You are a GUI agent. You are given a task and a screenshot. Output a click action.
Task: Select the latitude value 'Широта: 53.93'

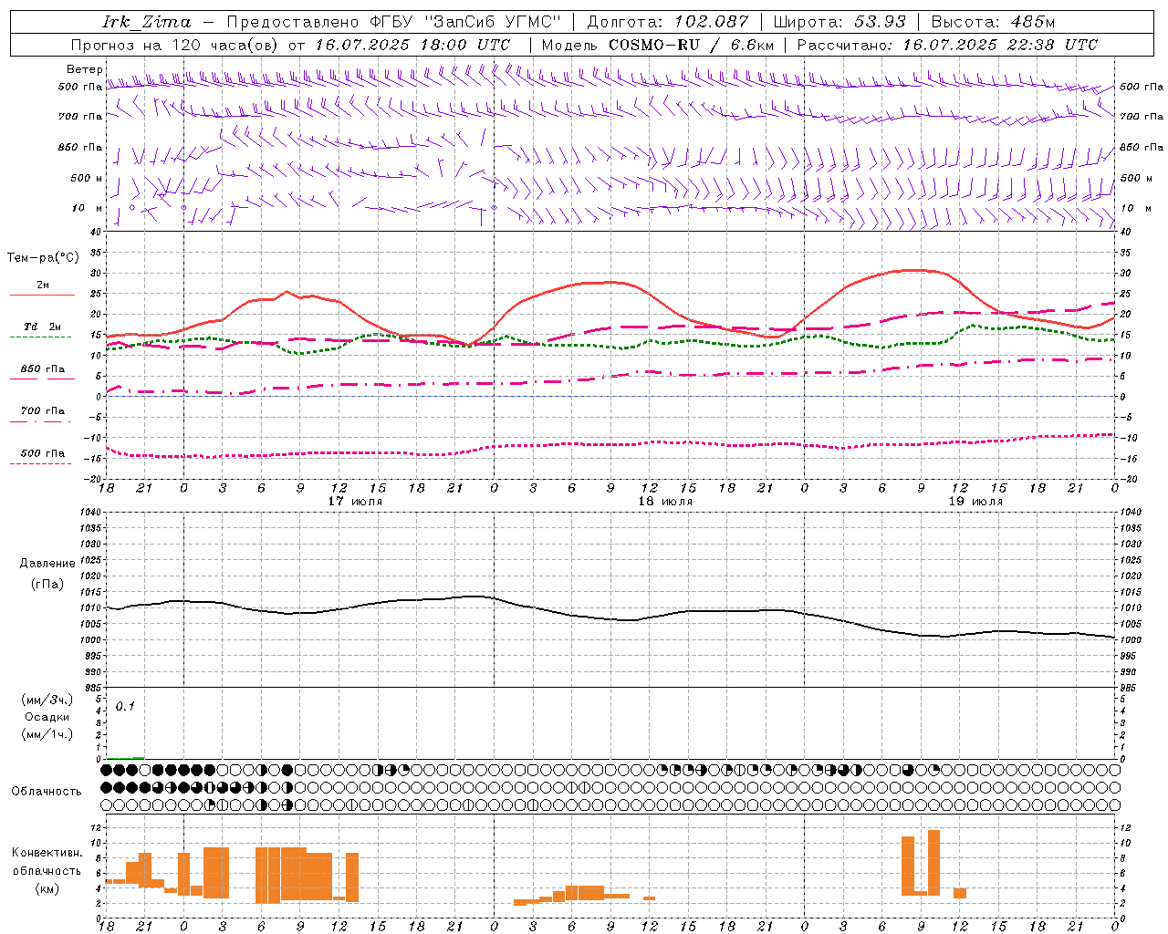click(839, 22)
